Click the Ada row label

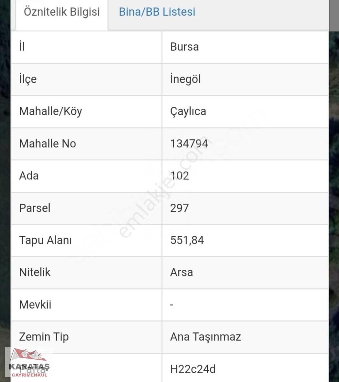click(x=29, y=175)
